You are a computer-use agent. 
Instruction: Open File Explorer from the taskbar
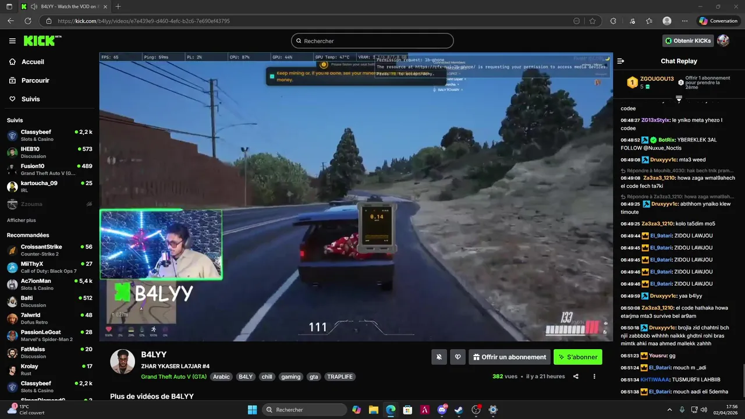click(374, 410)
